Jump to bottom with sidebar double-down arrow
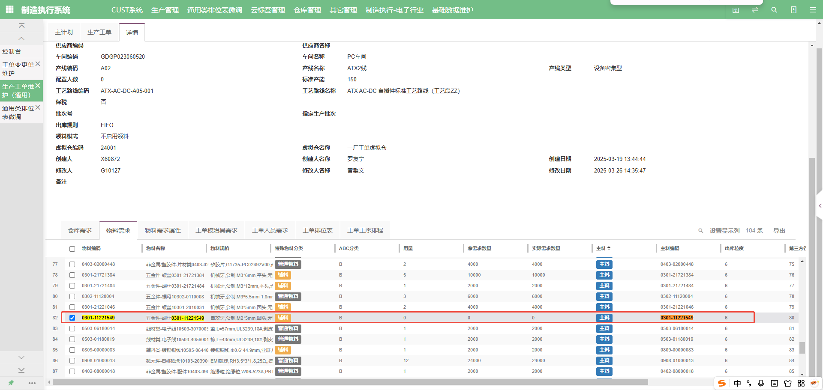The height and width of the screenshot is (390, 823). pos(21,370)
